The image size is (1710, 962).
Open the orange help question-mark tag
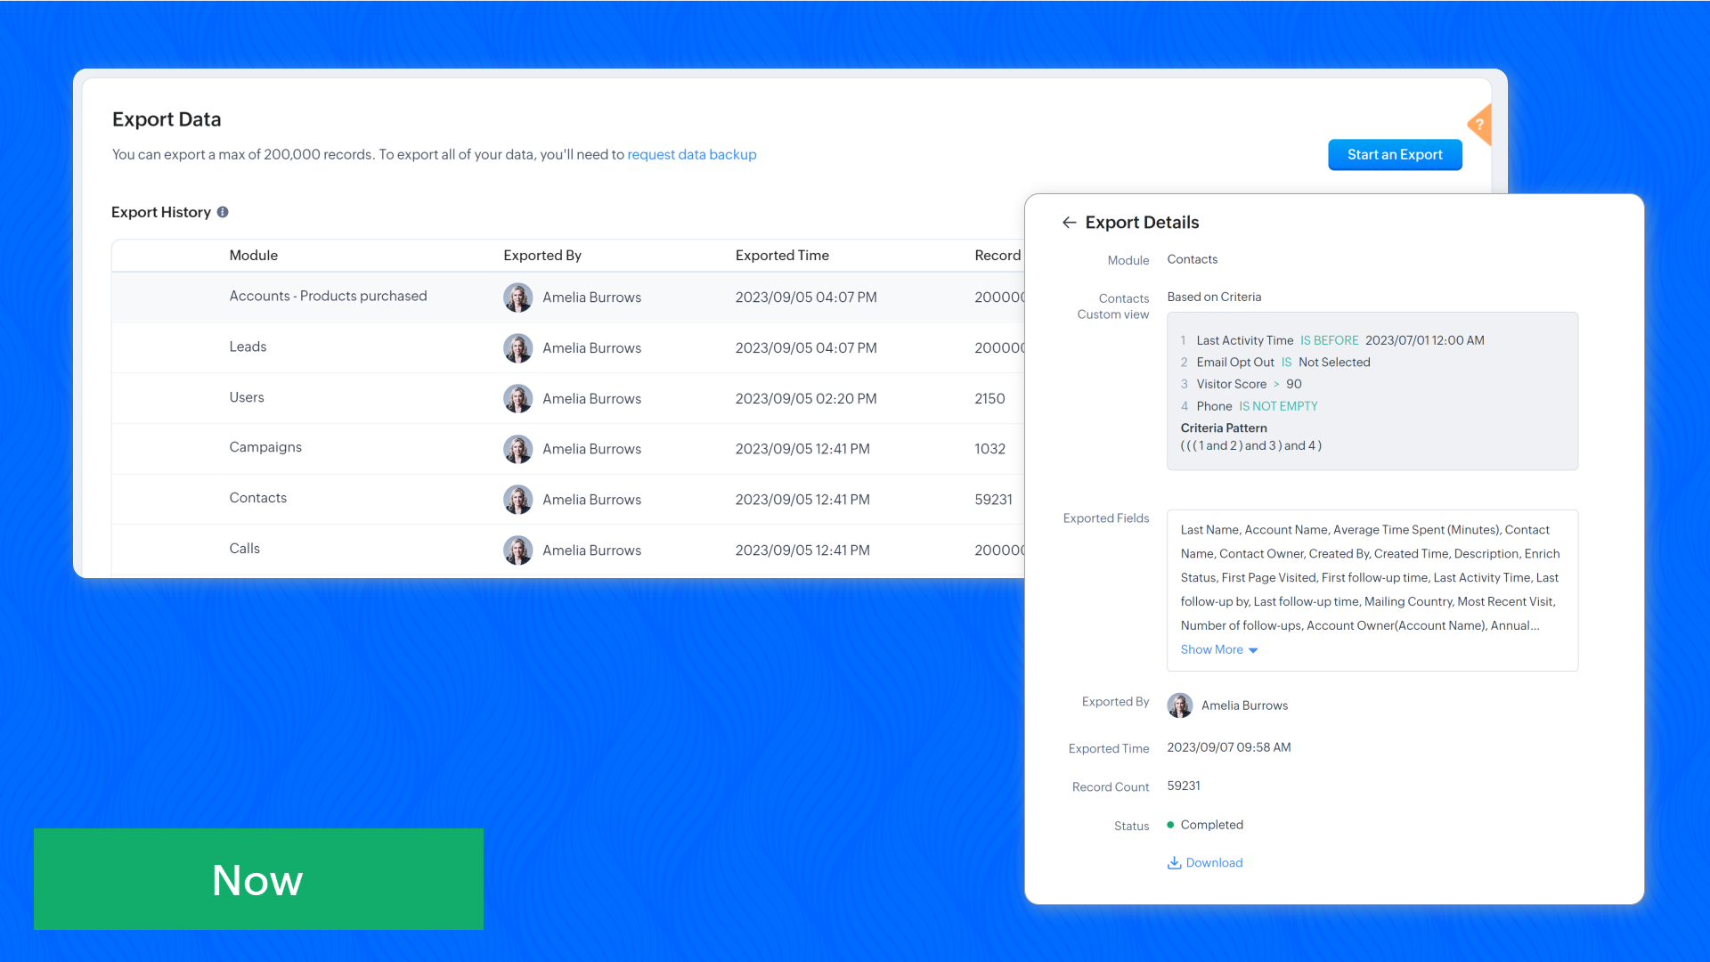point(1479,125)
